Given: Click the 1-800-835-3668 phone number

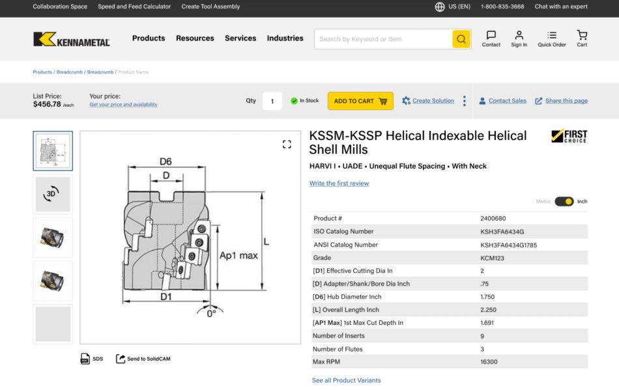Looking at the screenshot, I should tap(502, 7).
